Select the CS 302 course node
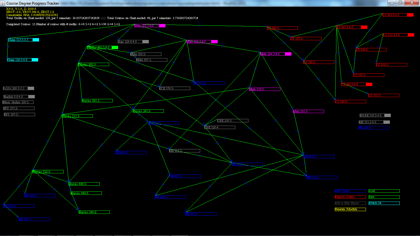 click(398, 15)
